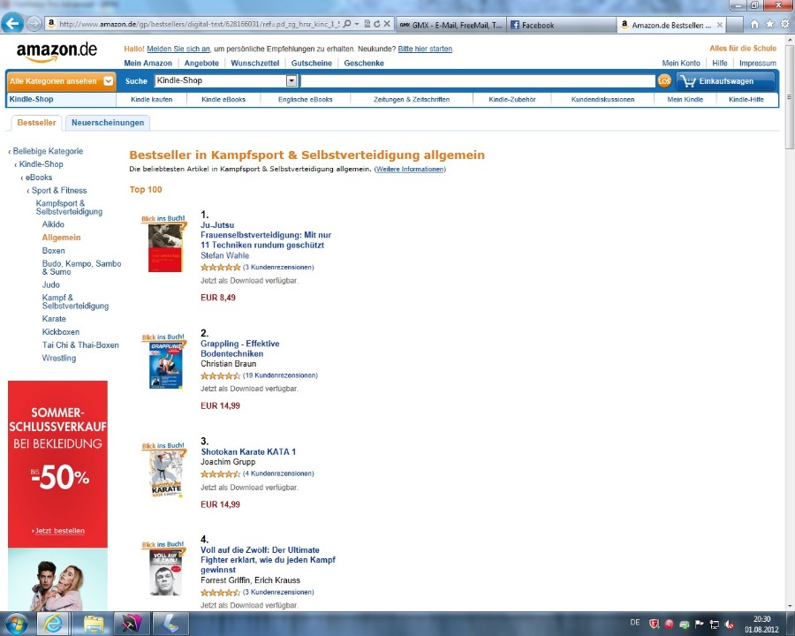Open the address bar search dropdown arrow
The width and height of the screenshot is (795, 636).
click(x=357, y=24)
